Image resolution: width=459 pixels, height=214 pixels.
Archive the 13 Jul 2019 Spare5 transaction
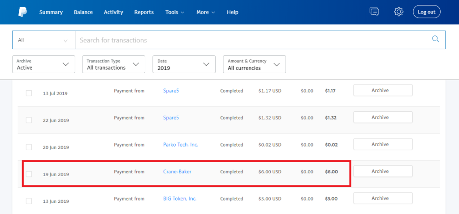pos(383,90)
